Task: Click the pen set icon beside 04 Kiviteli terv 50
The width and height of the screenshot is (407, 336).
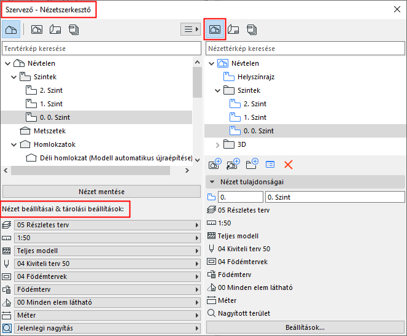Action: (x=7, y=264)
